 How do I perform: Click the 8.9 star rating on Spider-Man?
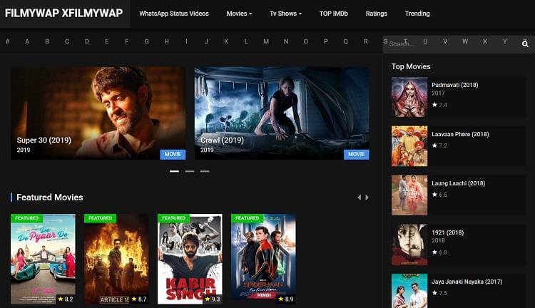pyautogui.click(x=286, y=299)
